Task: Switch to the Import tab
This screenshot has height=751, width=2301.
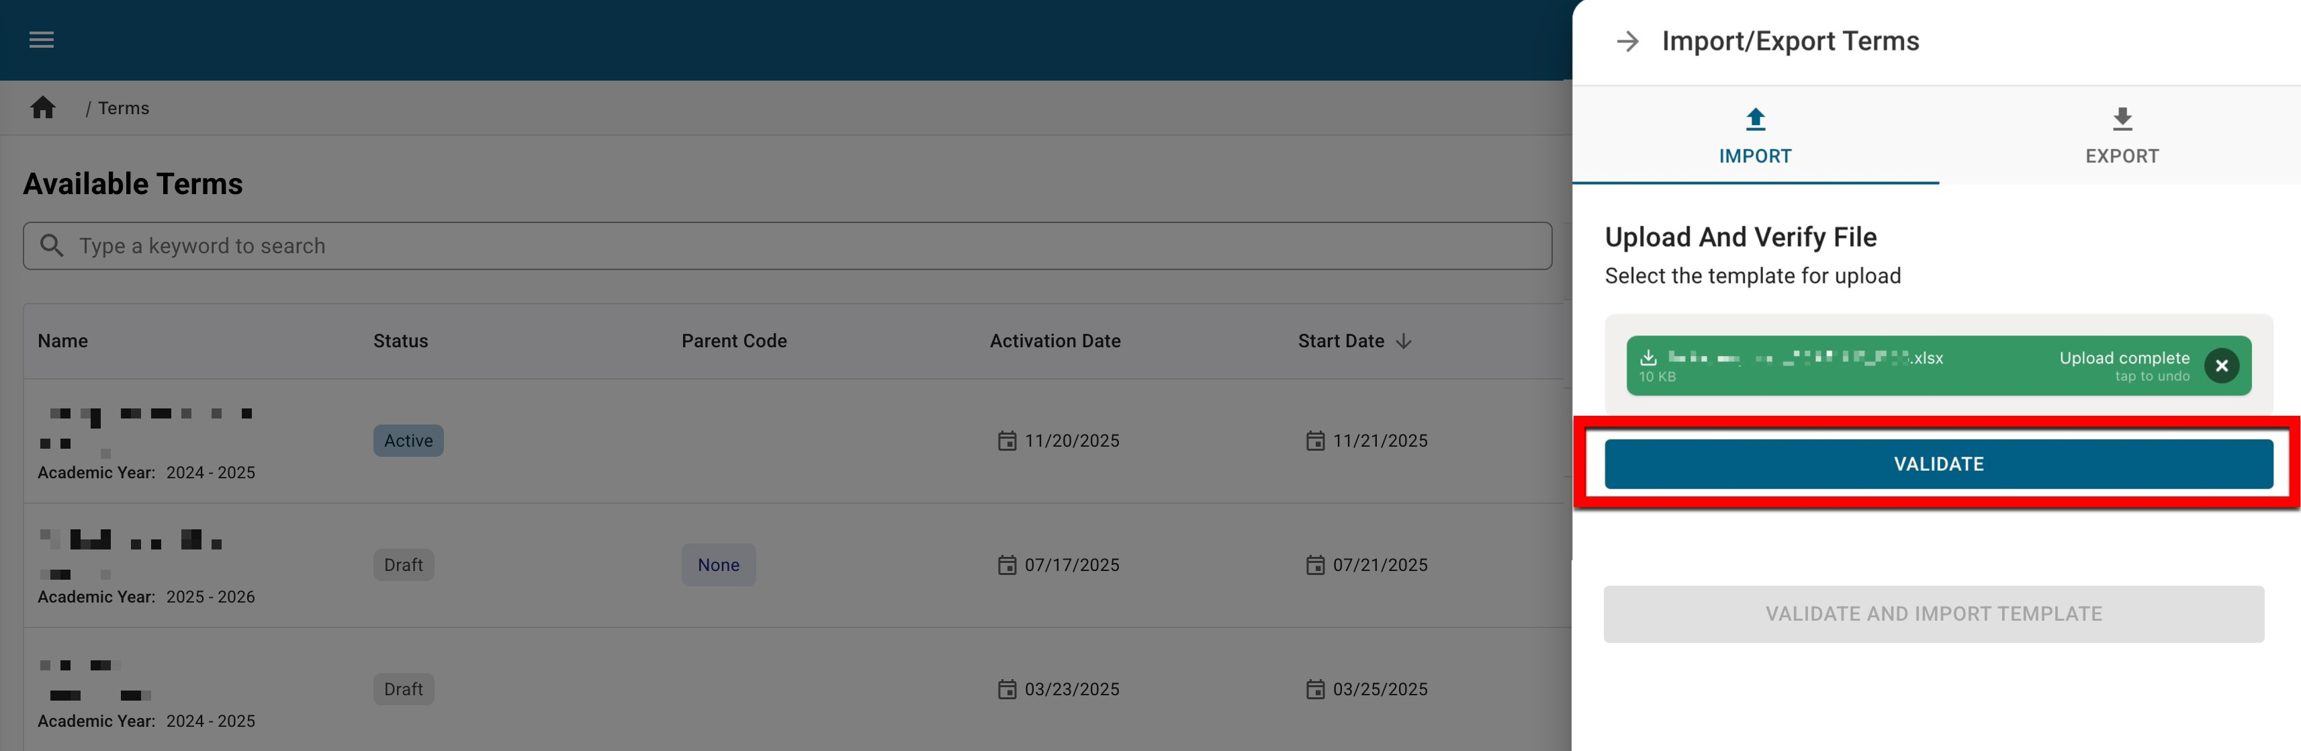Action: tap(1755, 138)
